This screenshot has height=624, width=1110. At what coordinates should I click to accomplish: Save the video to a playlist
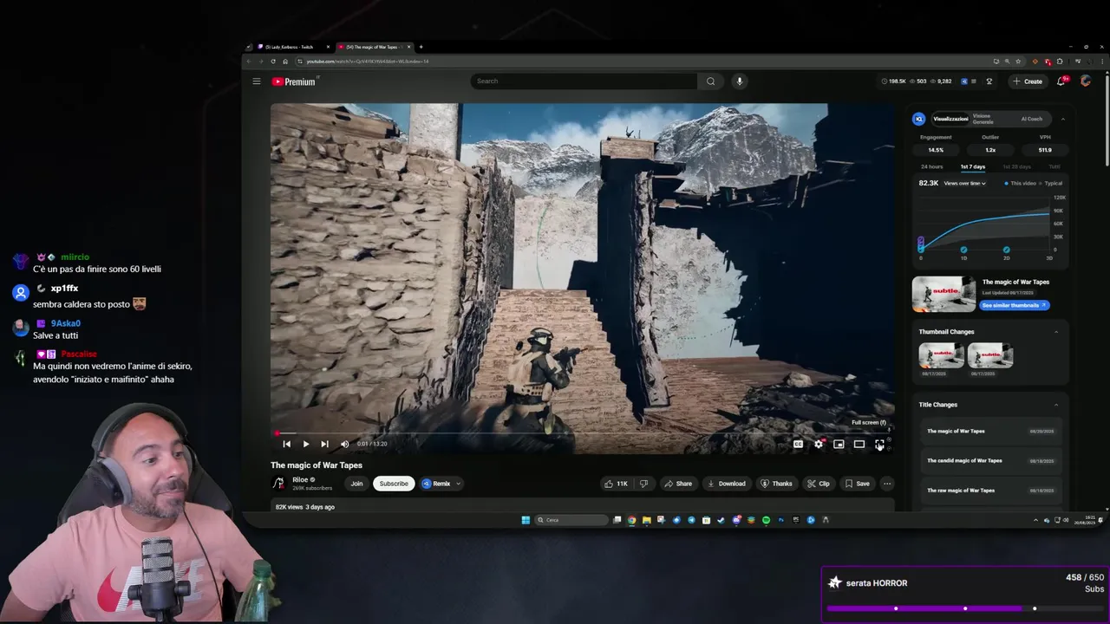click(857, 484)
